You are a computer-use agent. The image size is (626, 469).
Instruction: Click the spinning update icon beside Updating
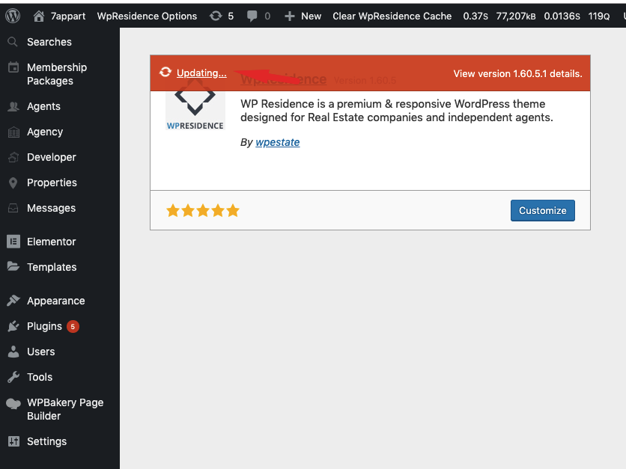(165, 73)
